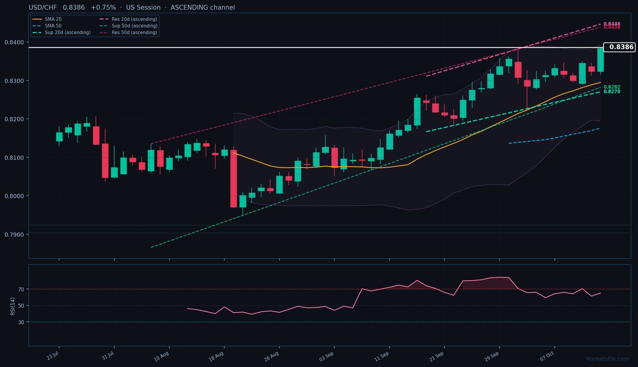
Task: Select the Sup 20d (ascending) legend entry
Action: 61,32
